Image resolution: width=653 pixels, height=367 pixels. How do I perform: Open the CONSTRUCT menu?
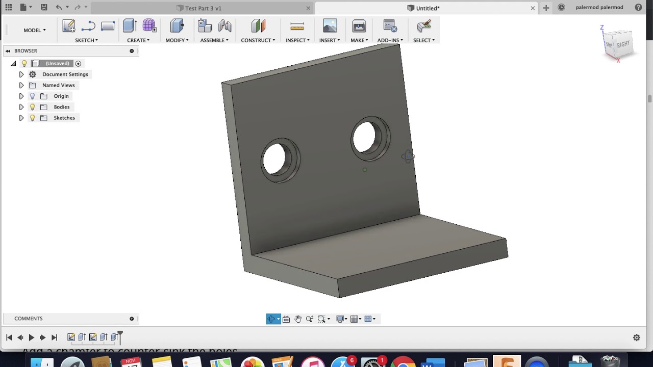click(x=258, y=40)
